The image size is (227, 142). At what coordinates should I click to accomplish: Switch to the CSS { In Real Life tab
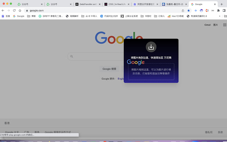[x=117, y=4]
